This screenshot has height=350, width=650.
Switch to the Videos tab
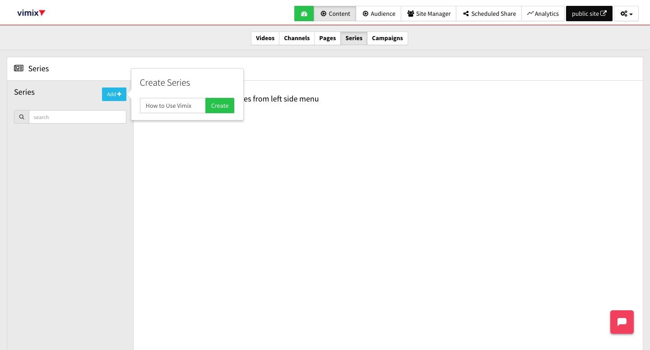point(265,38)
